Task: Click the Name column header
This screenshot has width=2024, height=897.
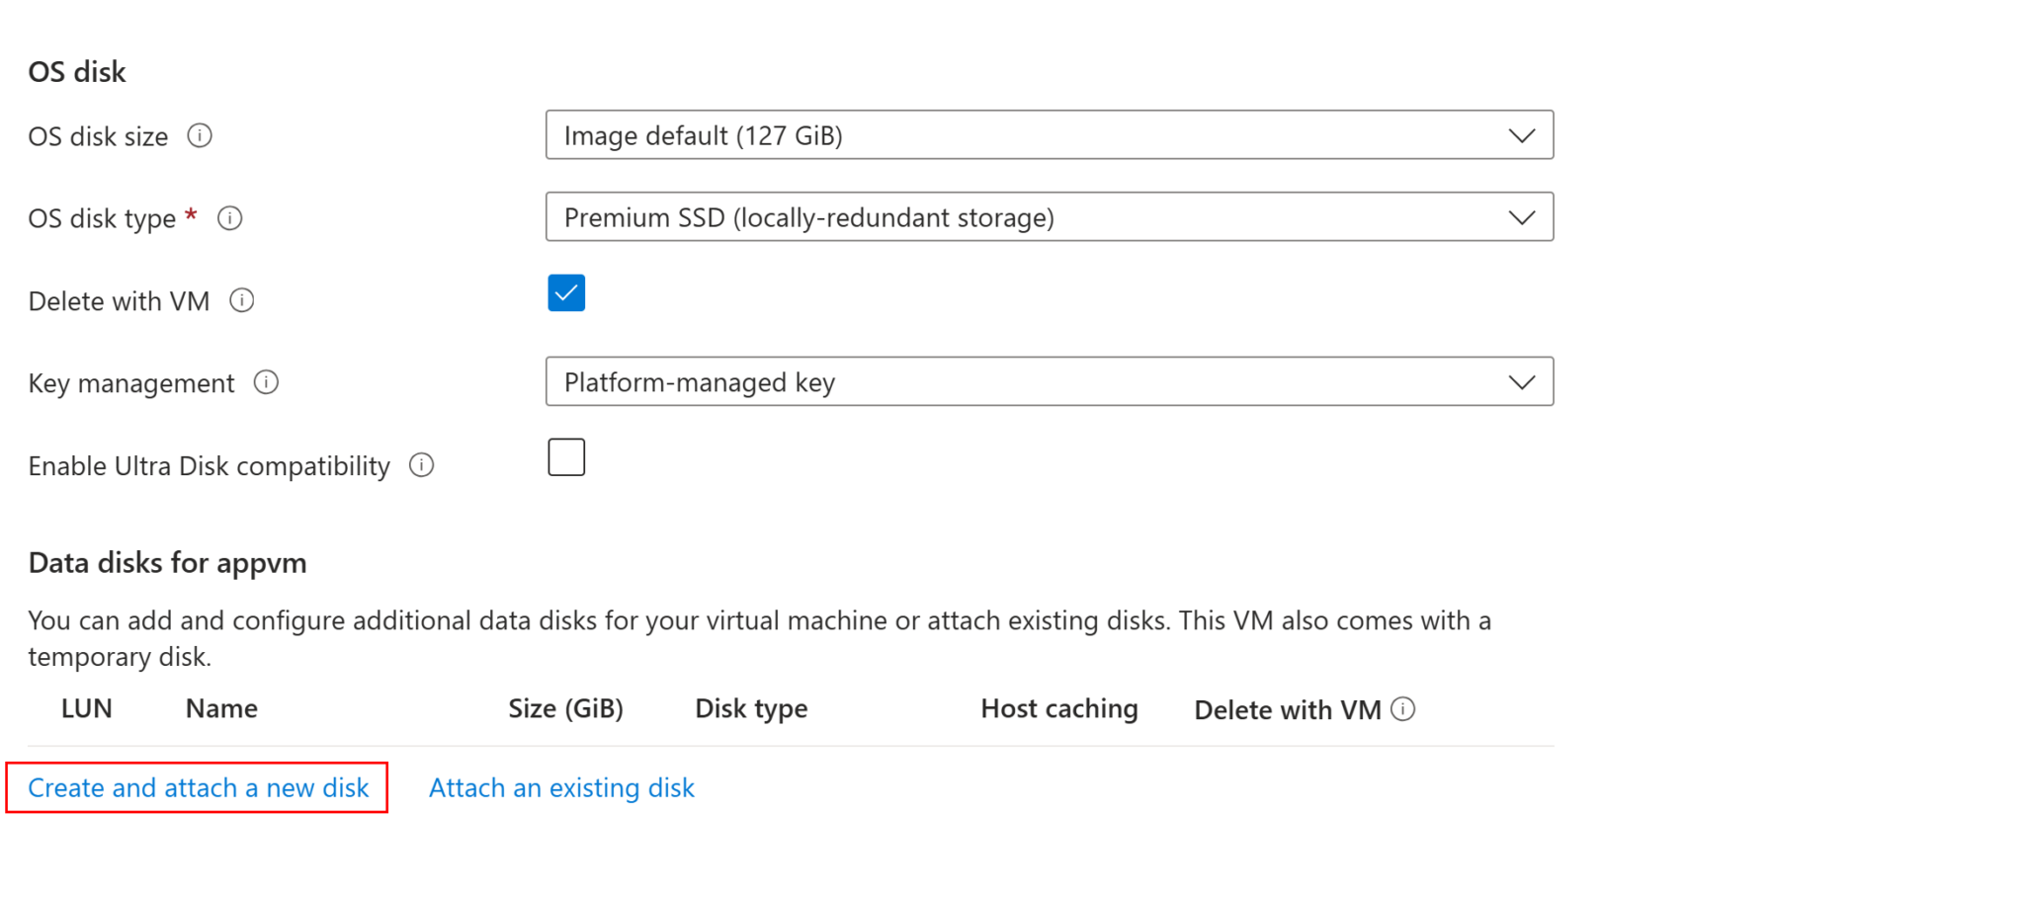Action: (x=220, y=708)
